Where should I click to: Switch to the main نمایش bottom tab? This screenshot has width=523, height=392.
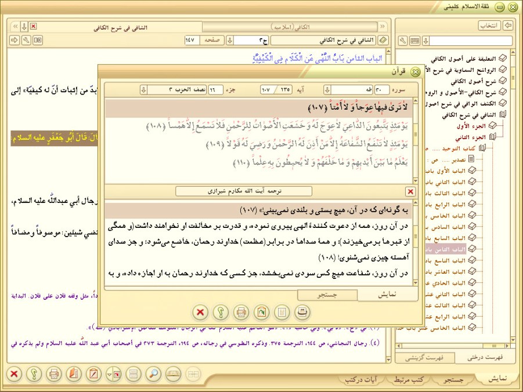coord(497,378)
